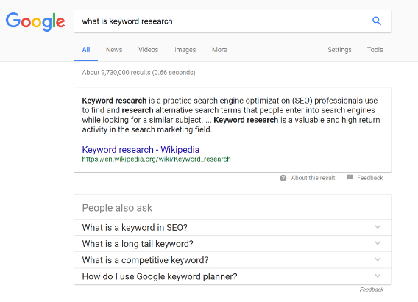This screenshot has height=302, width=418.
Task: Open the Keyword research - Wikipedia link
Action: pyautogui.click(x=141, y=150)
